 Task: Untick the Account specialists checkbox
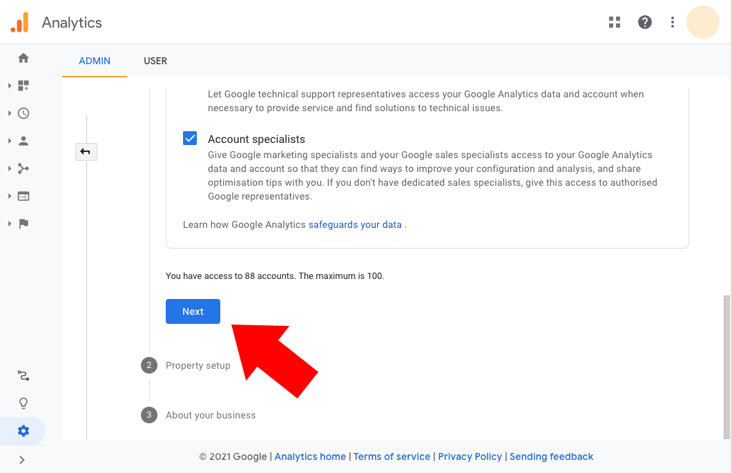click(x=189, y=138)
